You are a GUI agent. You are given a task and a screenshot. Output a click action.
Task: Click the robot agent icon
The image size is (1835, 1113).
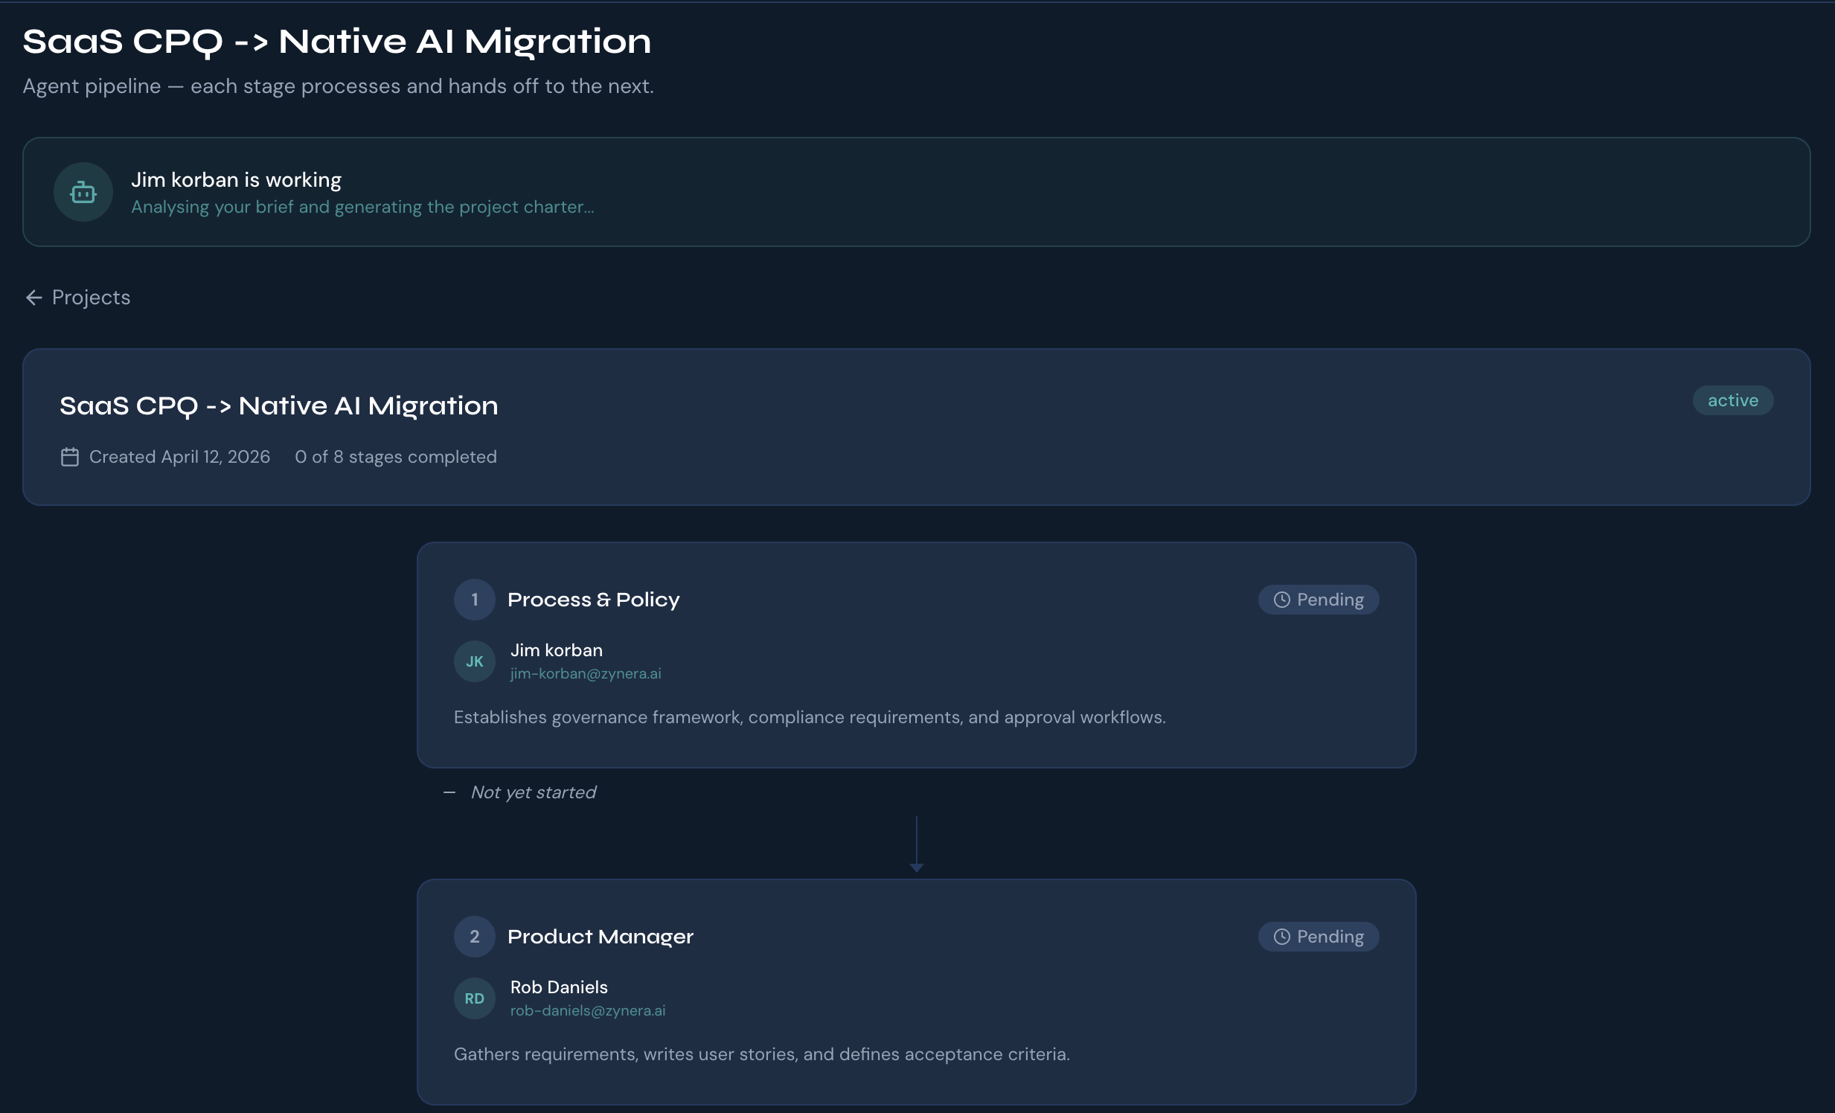pos(83,192)
